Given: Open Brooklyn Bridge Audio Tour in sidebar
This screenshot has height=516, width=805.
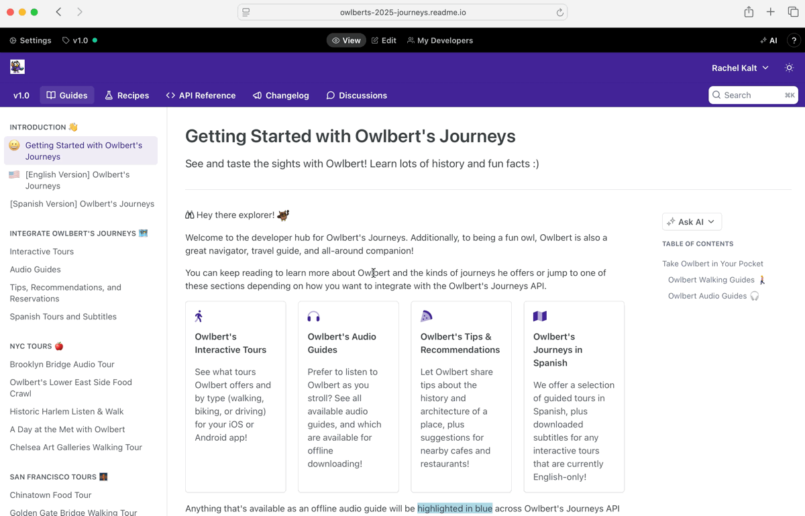Looking at the screenshot, I should [62, 364].
